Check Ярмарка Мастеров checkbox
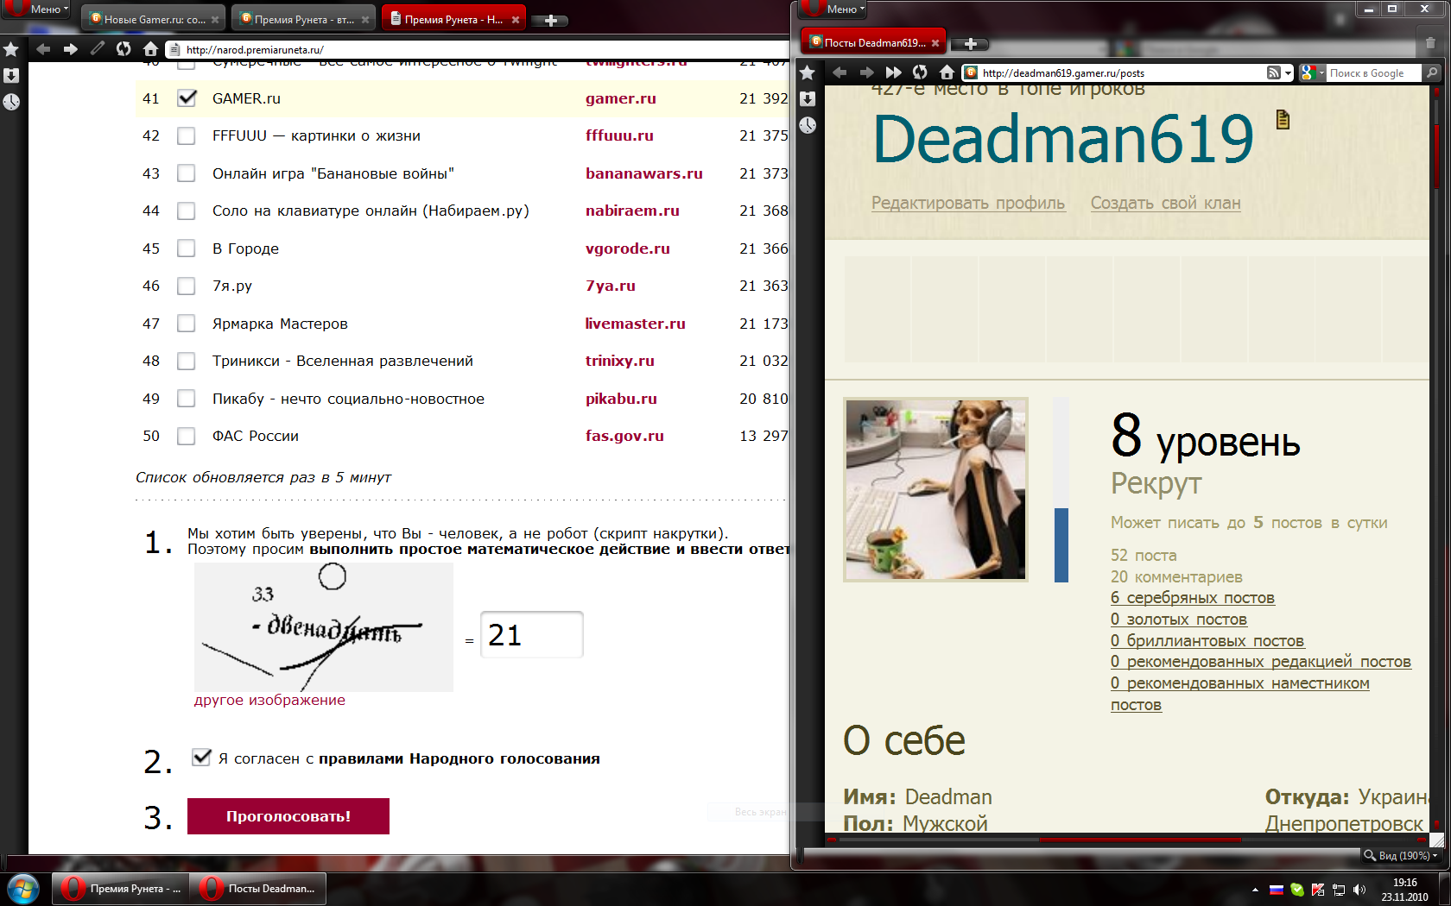Image resolution: width=1451 pixels, height=906 pixels. [x=186, y=324]
